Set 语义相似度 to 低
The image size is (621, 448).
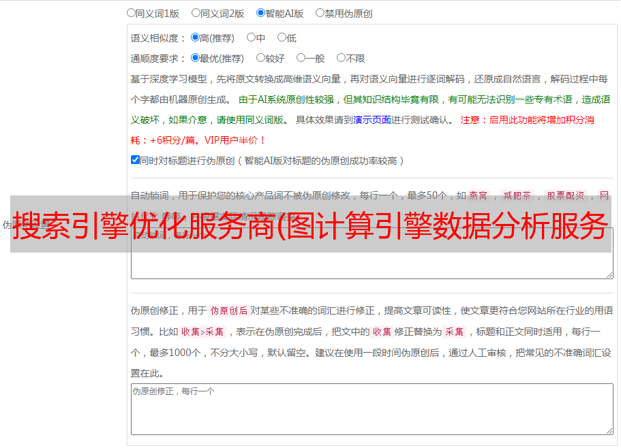click(282, 37)
